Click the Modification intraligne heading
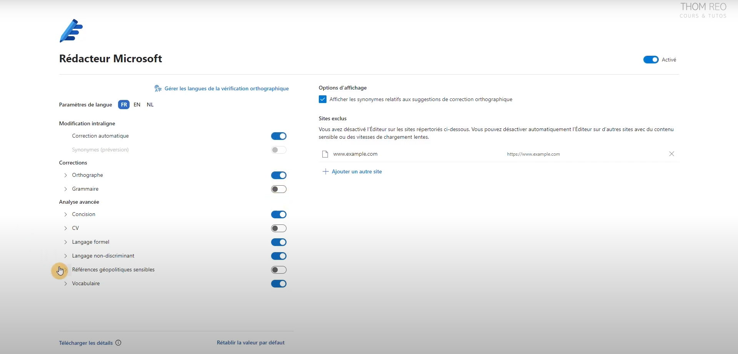 (87, 123)
